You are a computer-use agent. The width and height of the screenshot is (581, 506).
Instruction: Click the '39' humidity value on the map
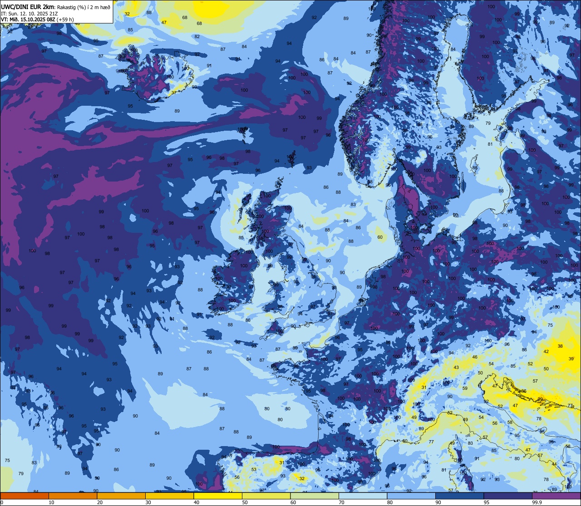pyautogui.click(x=571, y=359)
